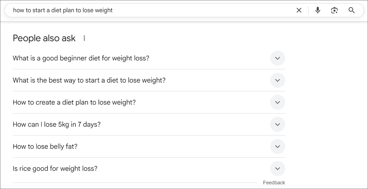Click the text 'How to lose belly fat?'
Screen dimensions: 368x189
[x=45, y=147]
